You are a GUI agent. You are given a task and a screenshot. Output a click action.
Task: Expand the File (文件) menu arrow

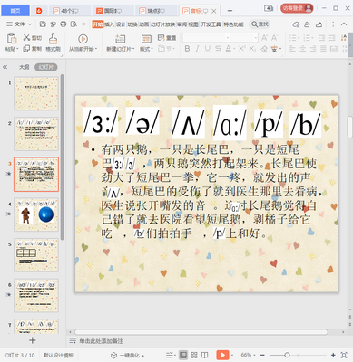point(30,24)
